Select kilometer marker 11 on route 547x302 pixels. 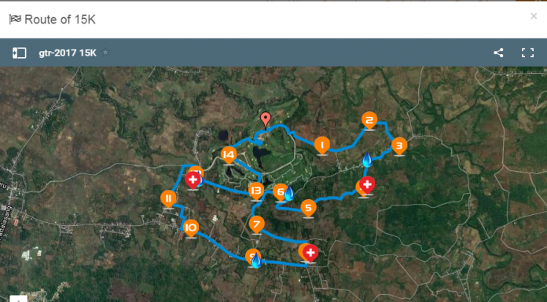tap(168, 199)
